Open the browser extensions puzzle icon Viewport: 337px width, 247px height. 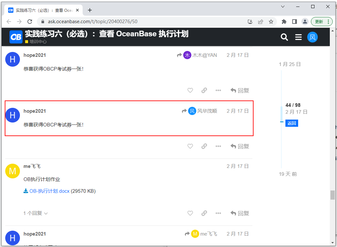point(284,22)
